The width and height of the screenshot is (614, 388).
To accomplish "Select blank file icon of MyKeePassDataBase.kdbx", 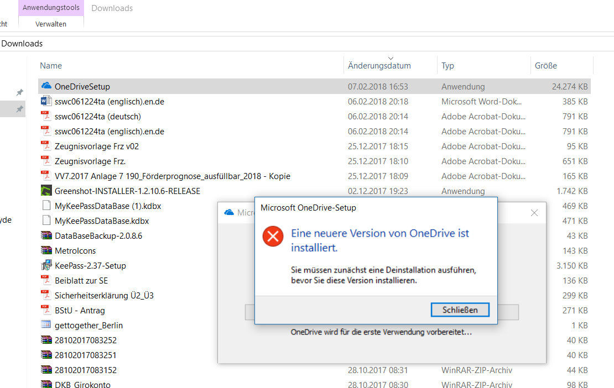I will click(x=46, y=220).
